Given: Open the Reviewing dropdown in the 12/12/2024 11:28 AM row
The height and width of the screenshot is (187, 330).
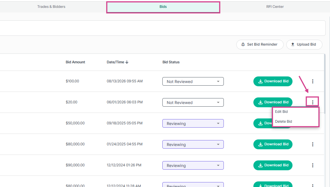Looking at the screenshot, I should click(193, 185).
